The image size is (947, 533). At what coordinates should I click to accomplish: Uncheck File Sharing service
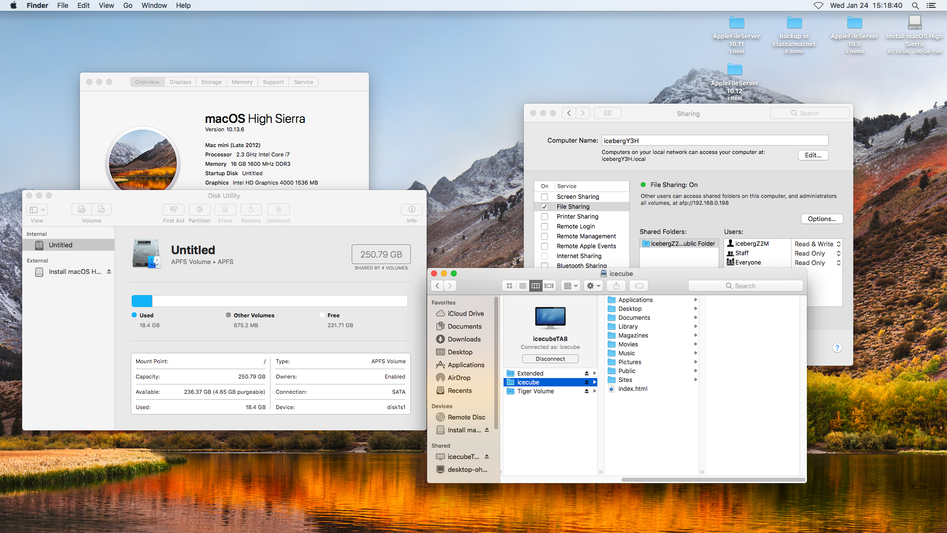click(545, 207)
